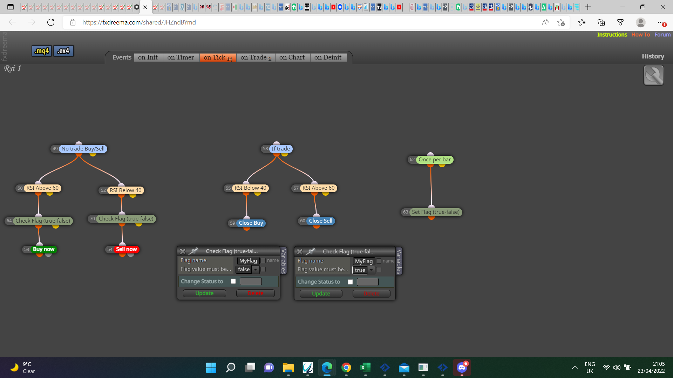The image size is (673, 378).
Task: Add this page to favorites
Action: pos(561,22)
